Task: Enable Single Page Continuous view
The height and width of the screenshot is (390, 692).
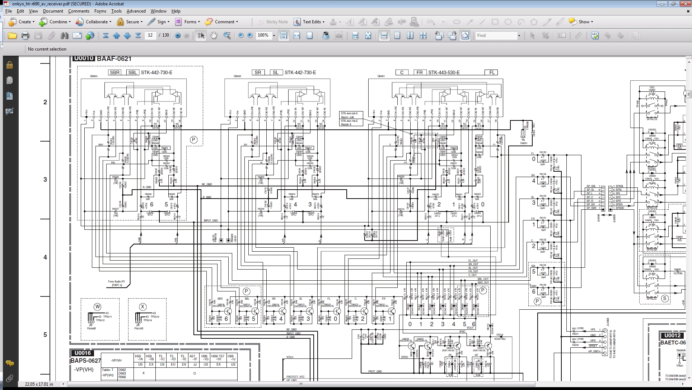Action: [x=384, y=35]
